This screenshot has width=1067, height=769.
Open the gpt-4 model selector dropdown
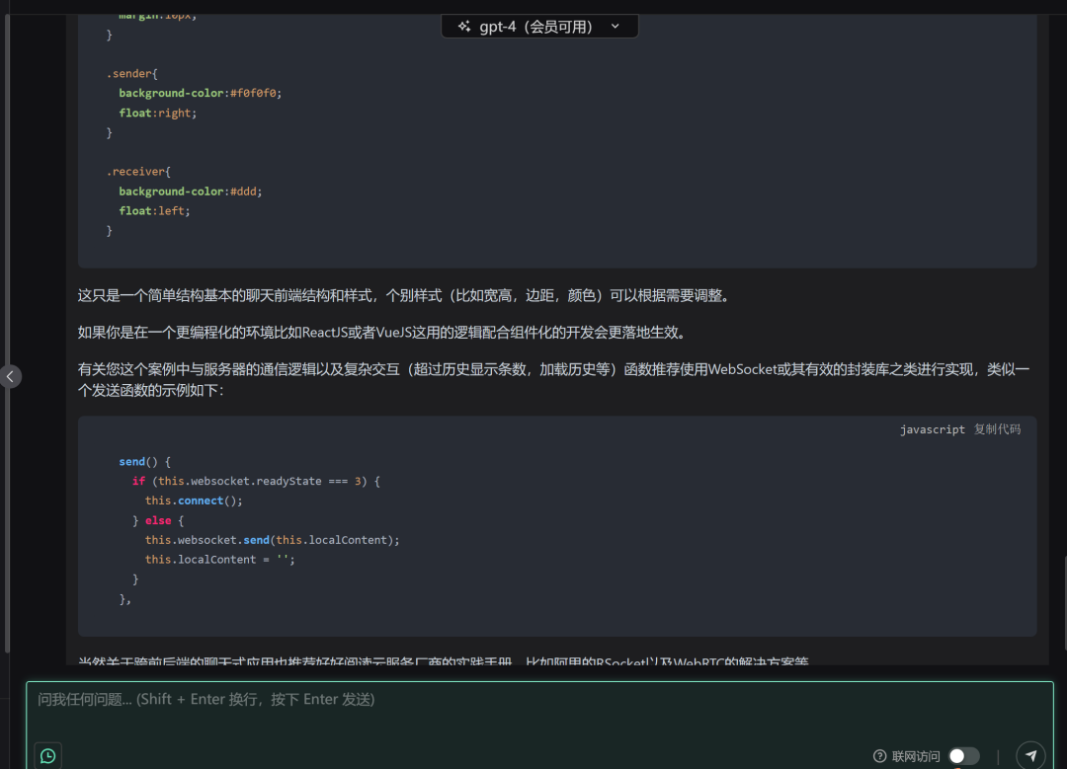pos(539,27)
